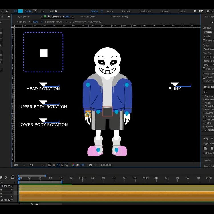
Task: Open the Default workspace options menu
Action: (102, 11)
